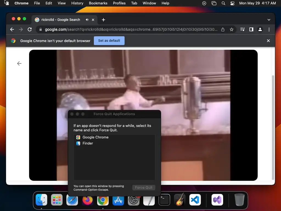Open the Tab menu
The width and height of the screenshot is (281, 211).
point(134,3)
